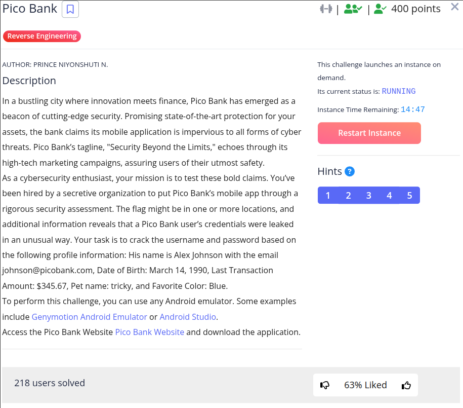Unlock hint number 5
This screenshot has width=463, height=408.
click(x=409, y=196)
